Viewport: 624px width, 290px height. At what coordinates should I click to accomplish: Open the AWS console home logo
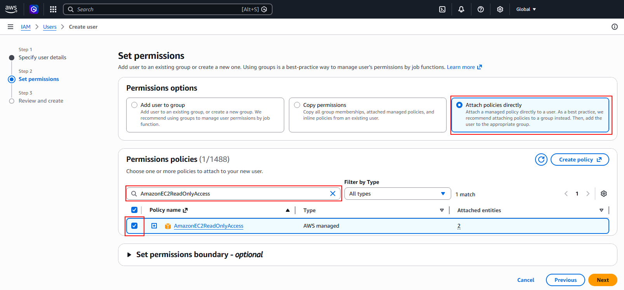click(x=11, y=9)
